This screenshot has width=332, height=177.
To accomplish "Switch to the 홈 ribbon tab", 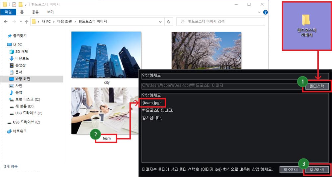I will (x=22, y=12).
